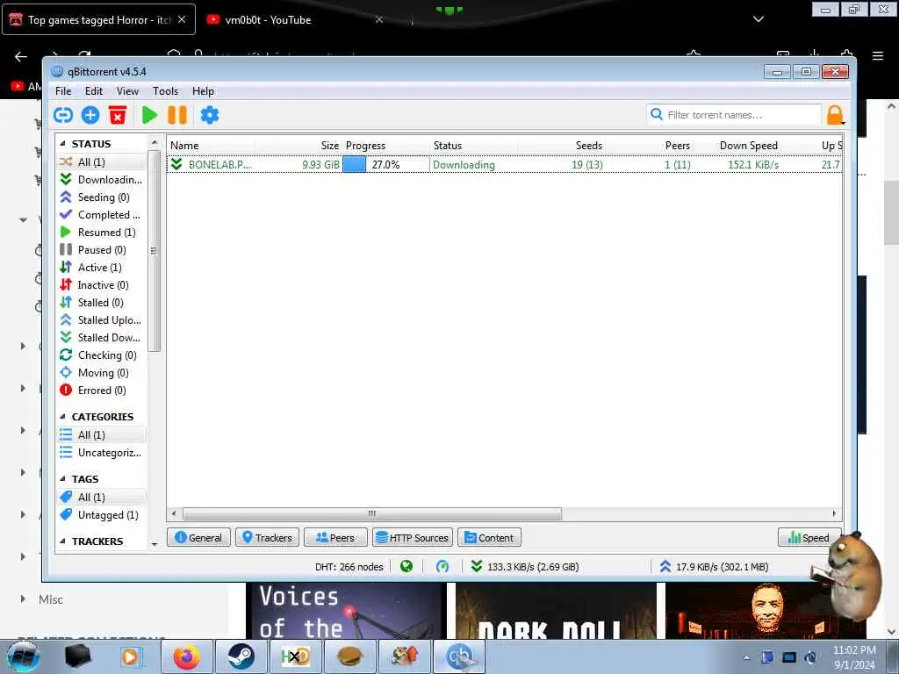899x674 pixels.
Task: Select the Stalled Uploading filter
Action: (102, 320)
